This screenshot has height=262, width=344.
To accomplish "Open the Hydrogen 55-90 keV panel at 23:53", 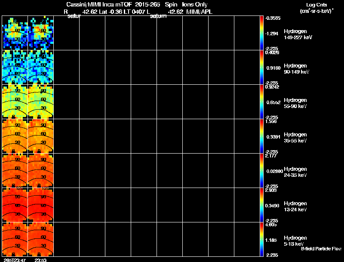I will [40, 102].
